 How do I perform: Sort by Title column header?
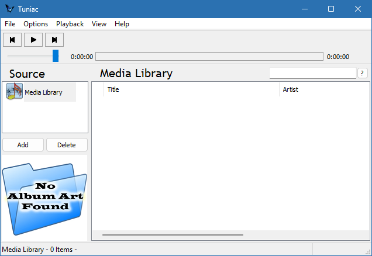coord(191,89)
